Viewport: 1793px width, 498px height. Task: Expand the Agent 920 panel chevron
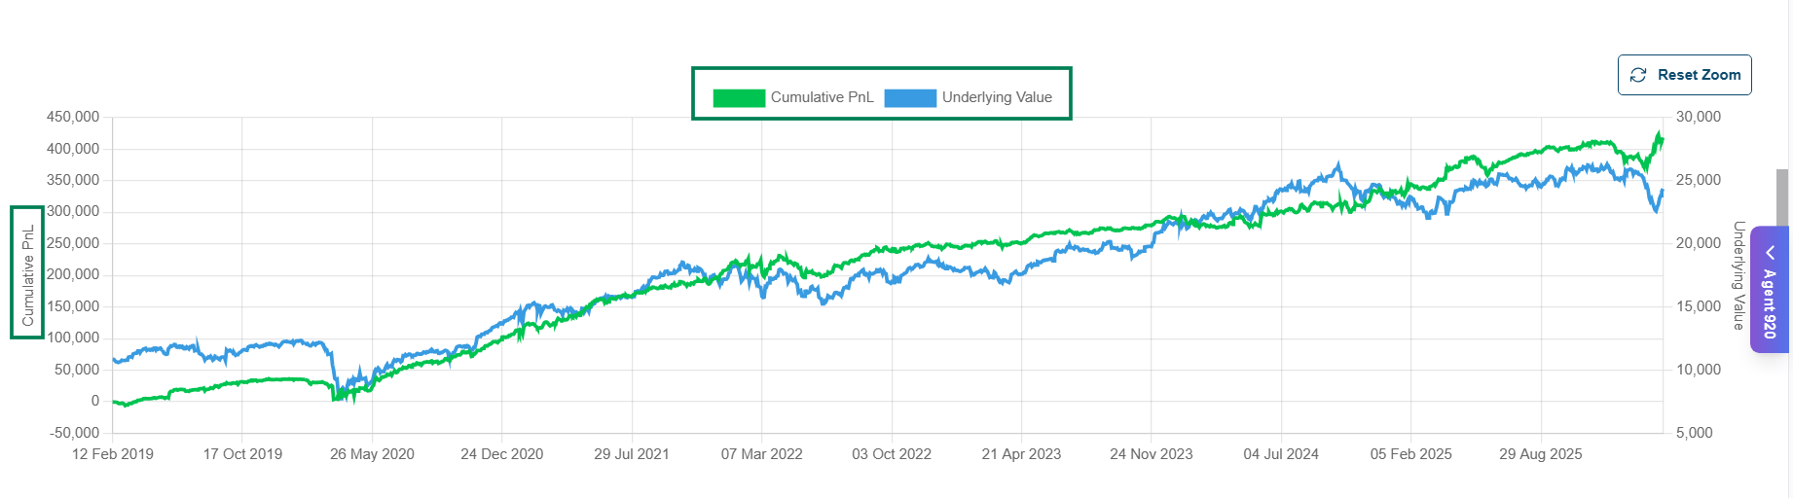coord(1770,253)
